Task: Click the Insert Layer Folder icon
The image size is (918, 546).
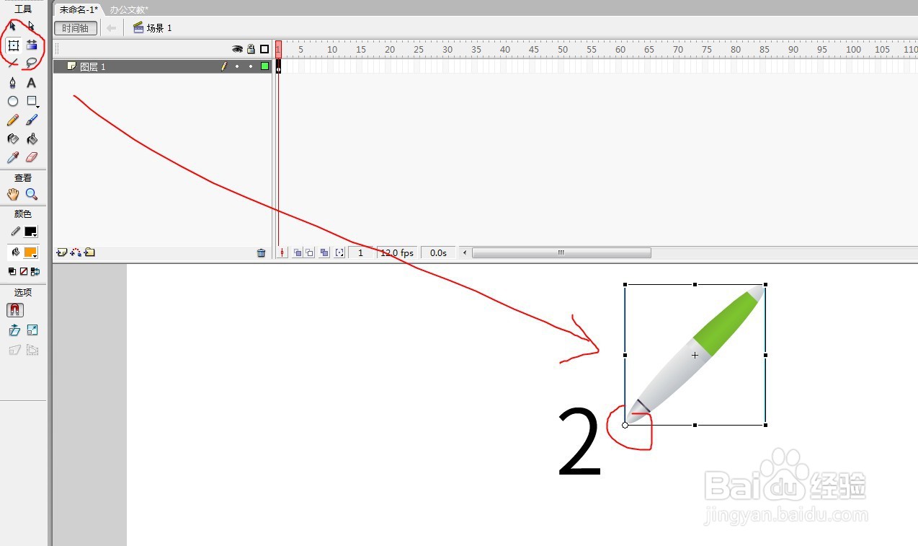Action: 89,252
